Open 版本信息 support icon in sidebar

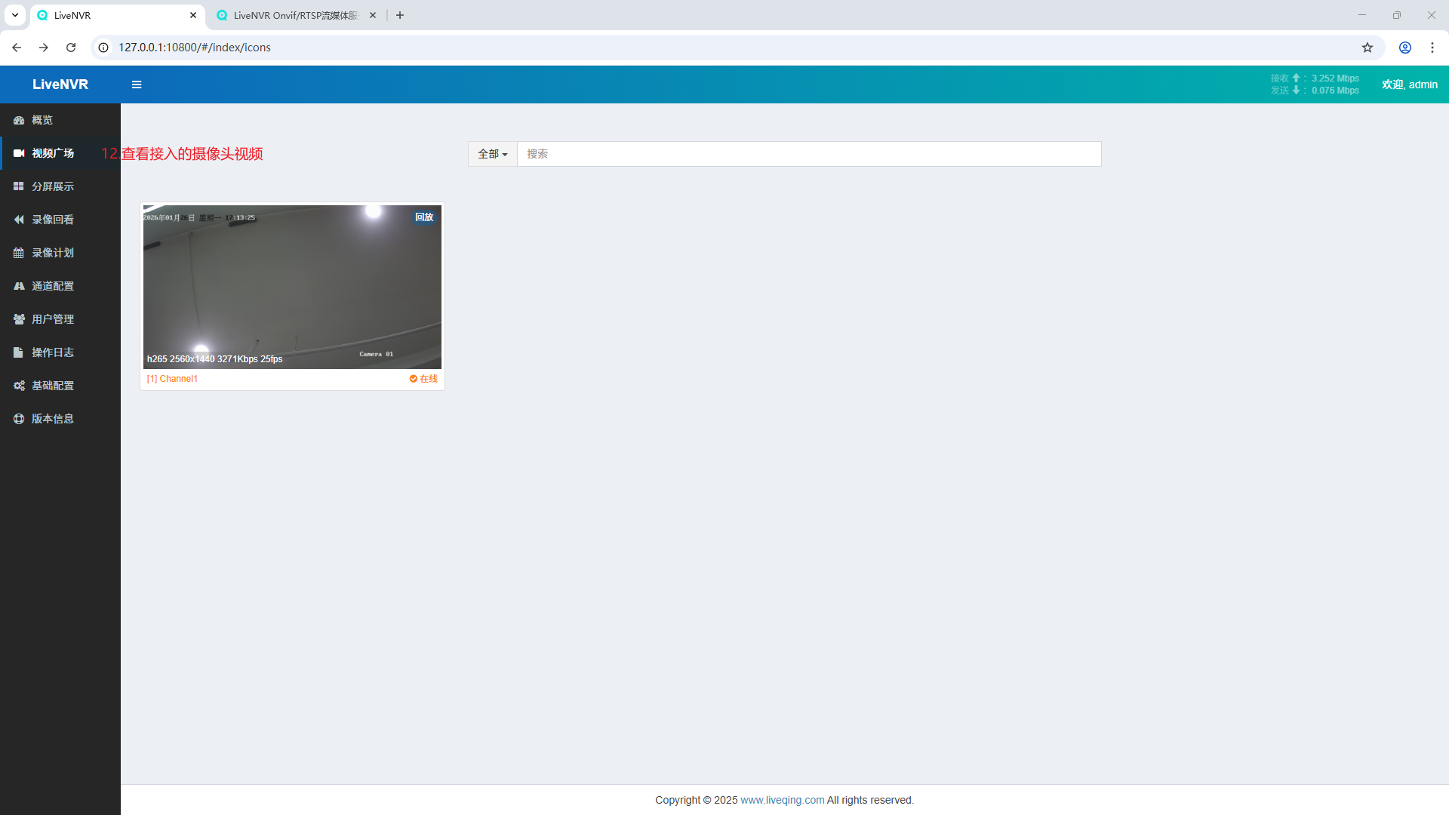(x=19, y=419)
